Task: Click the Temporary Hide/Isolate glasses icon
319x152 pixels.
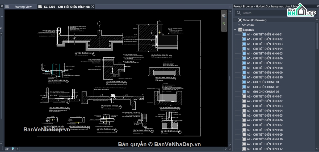Action: [x=7, y=149]
